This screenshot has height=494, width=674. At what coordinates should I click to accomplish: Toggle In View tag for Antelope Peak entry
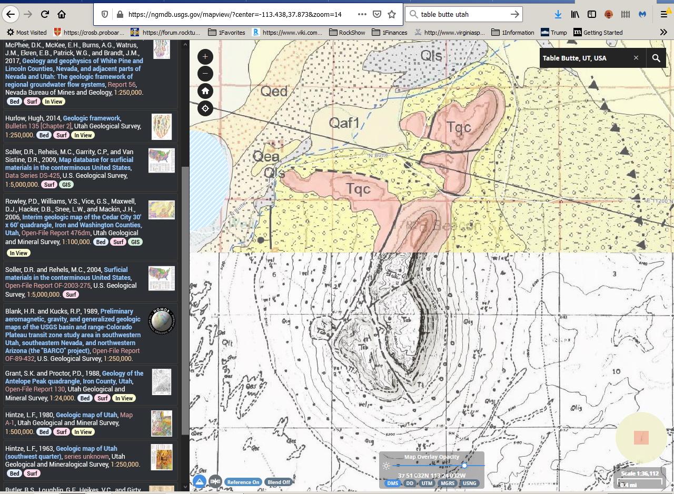(x=124, y=398)
